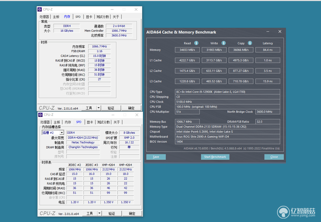Screen dimensions: 321x222
Task: Click CPU Type field showing i9-12900K
Action: click(228, 92)
